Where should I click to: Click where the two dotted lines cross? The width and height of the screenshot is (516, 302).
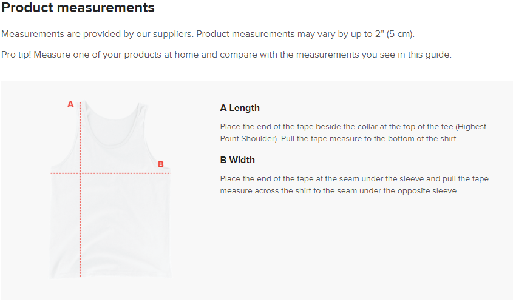point(81,173)
